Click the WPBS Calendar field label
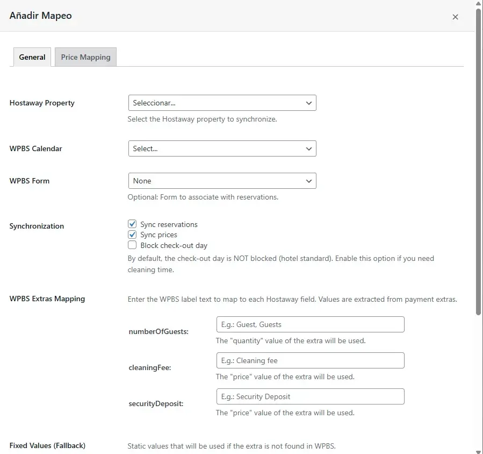483x454 pixels. pyautogui.click(x=36, y=148)
